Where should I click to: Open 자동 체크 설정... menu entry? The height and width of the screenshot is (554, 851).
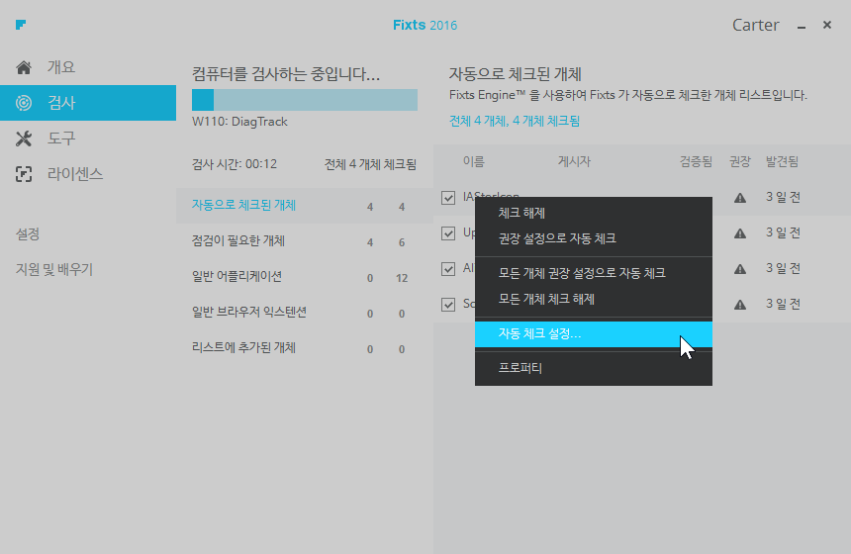tap(593, 333)
